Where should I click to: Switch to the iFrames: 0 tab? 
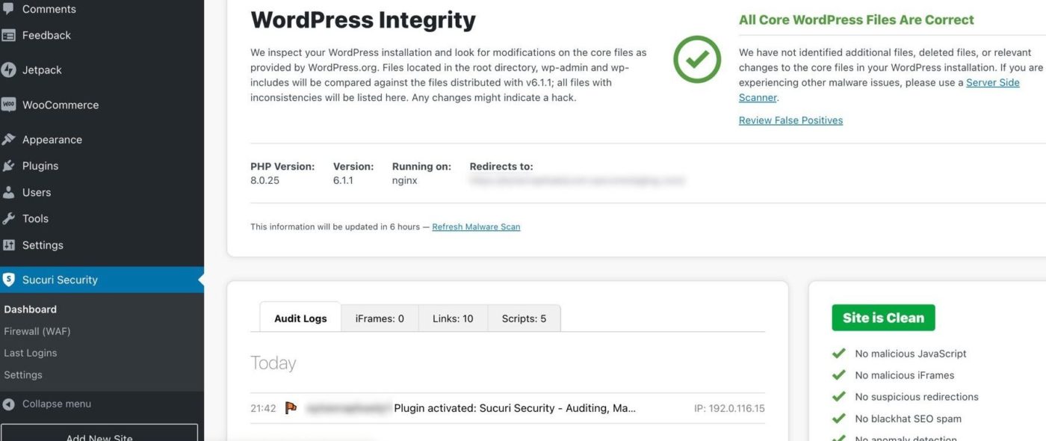point(380,318)
